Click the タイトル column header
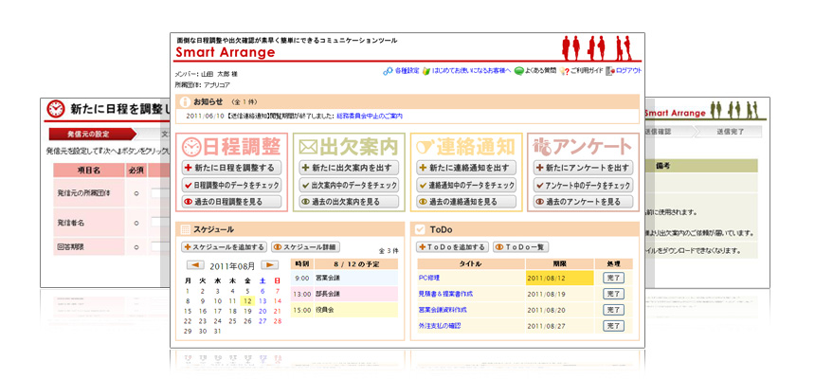The image size is (815, 379). [471, 263]
